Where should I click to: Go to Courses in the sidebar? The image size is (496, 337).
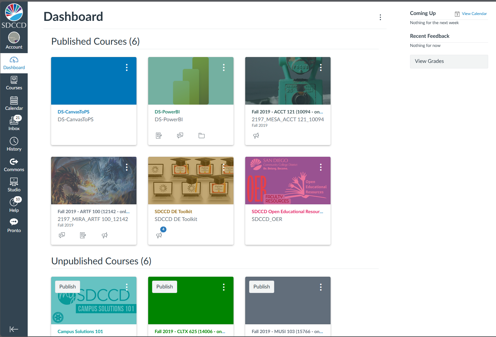[x=14, y=83]
